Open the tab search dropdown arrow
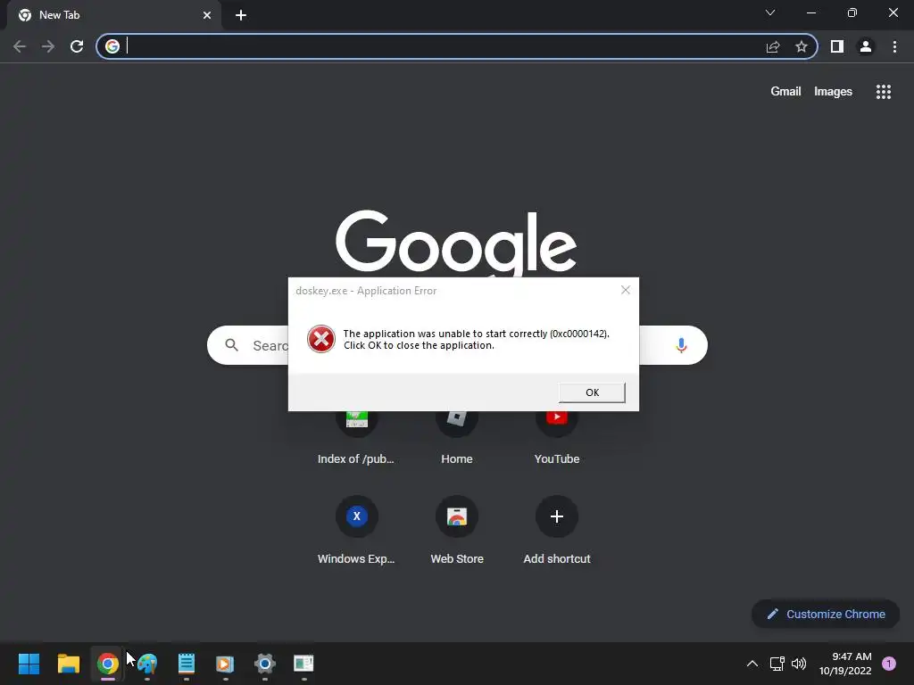 770,12
